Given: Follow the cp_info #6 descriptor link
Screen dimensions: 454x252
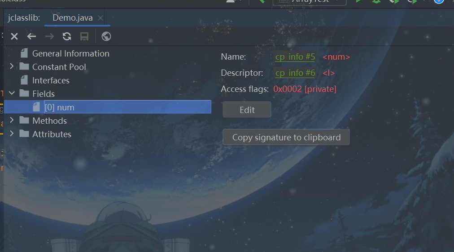Looking at the screenshot, I should [x=295, y=73].
